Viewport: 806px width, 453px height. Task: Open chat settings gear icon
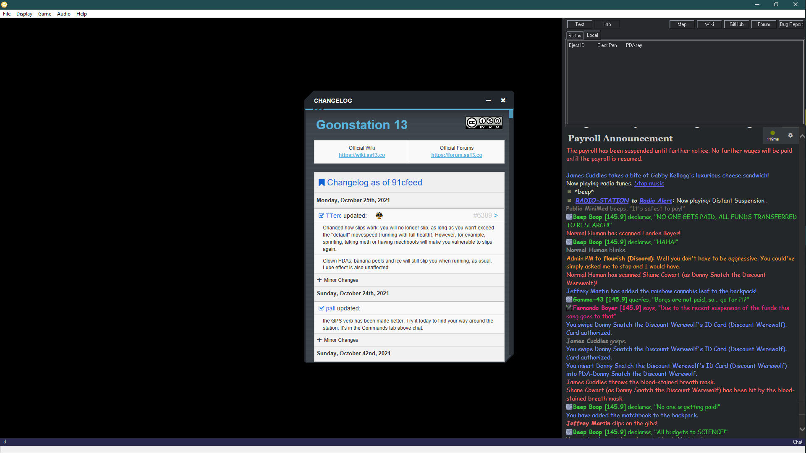(x=790, y=135)
